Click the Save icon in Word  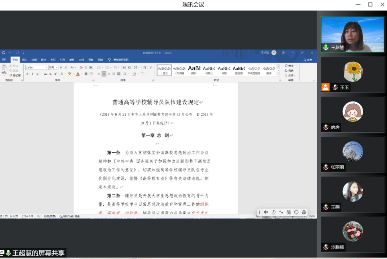click(x=4, y=53)
